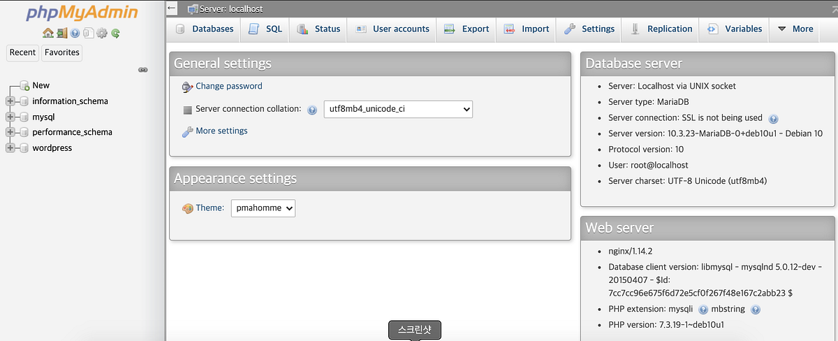Click the Database server panel header
This screenshot has width=838, height=341.
click(x=709, y=63)
